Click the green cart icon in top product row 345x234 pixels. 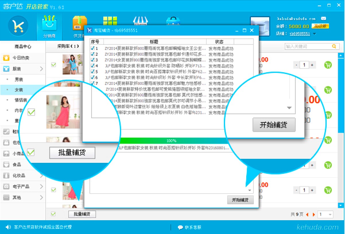(328, 65)
